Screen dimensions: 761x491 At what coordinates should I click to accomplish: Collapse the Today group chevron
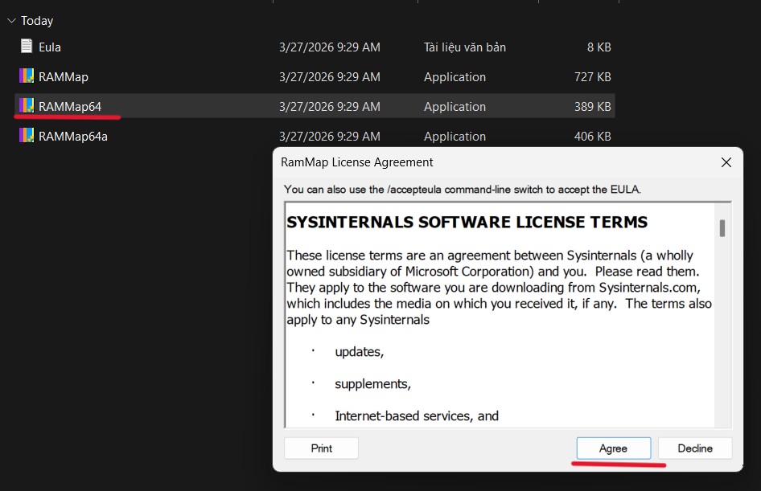click(x=10, y=21)
